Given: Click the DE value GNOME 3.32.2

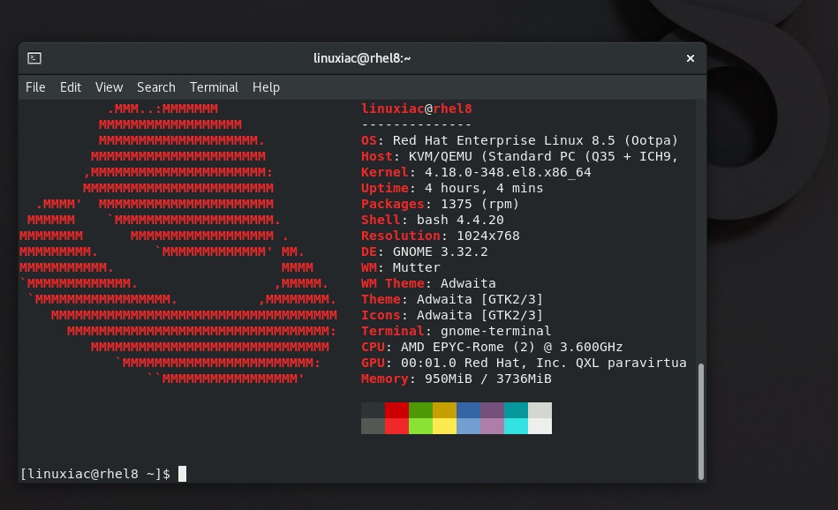Looking at the screenshot, I should (x=441, y=251).
